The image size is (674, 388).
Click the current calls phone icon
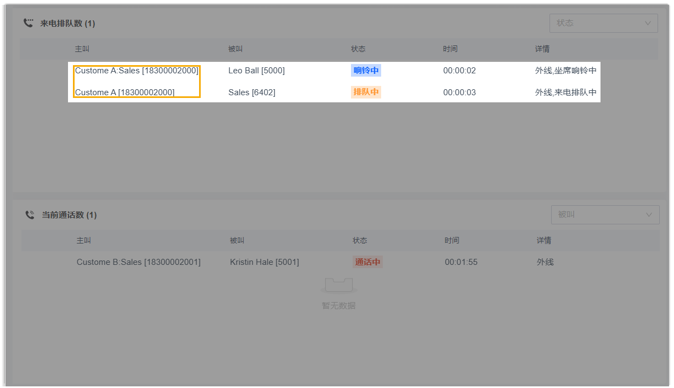30,215
